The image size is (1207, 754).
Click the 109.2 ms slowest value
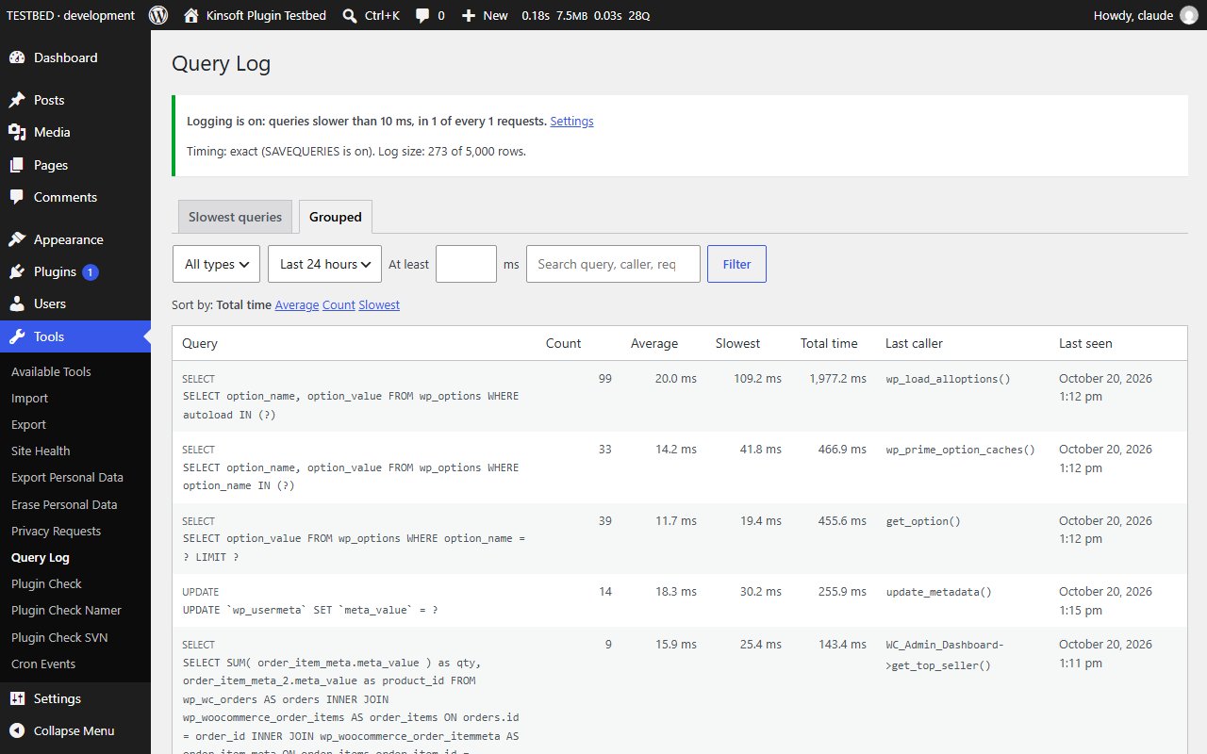tap(756, 378)
